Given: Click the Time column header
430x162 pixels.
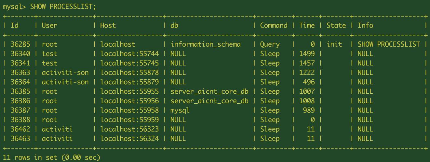Looking at the screenshot, I should click(307, 25).
